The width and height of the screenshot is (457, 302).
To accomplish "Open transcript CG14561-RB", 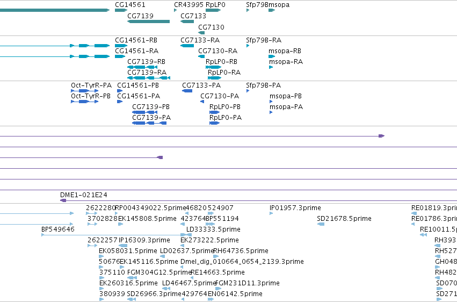I will coord(136,40).
